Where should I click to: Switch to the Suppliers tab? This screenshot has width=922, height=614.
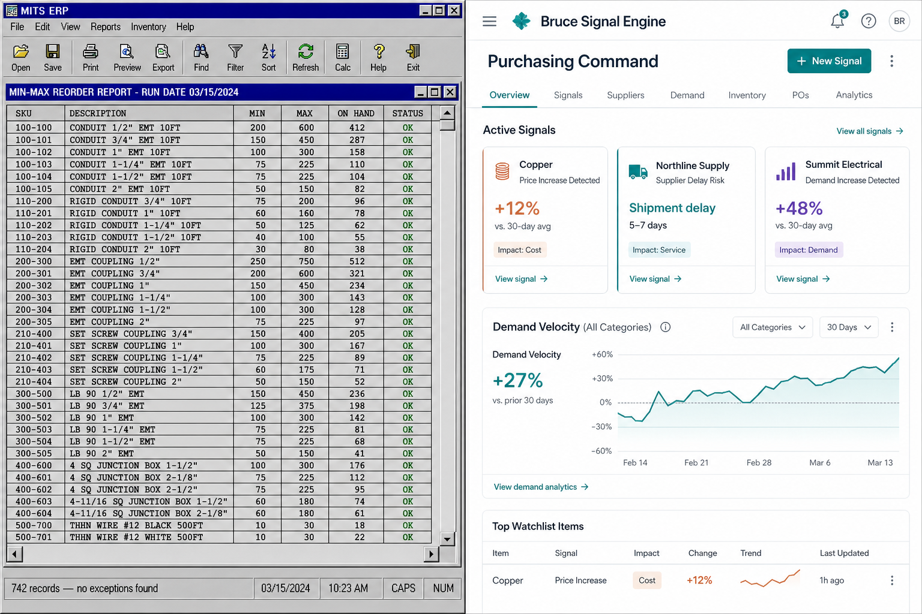625,95
